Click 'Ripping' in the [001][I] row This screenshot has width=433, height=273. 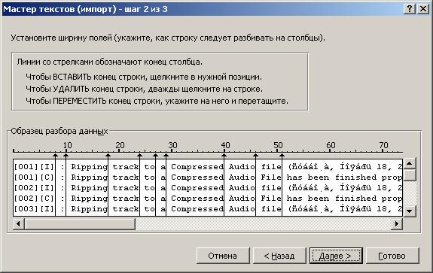tap(89, 167)
